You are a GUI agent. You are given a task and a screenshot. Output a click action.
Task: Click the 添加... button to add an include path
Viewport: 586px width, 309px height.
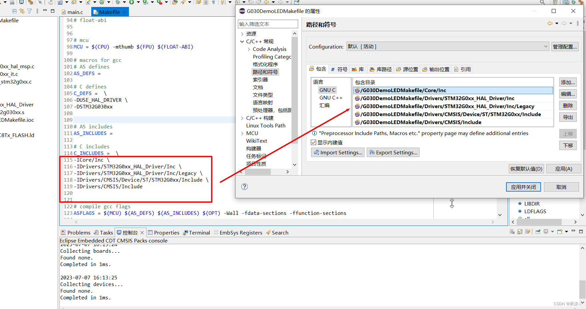point(568,82)
